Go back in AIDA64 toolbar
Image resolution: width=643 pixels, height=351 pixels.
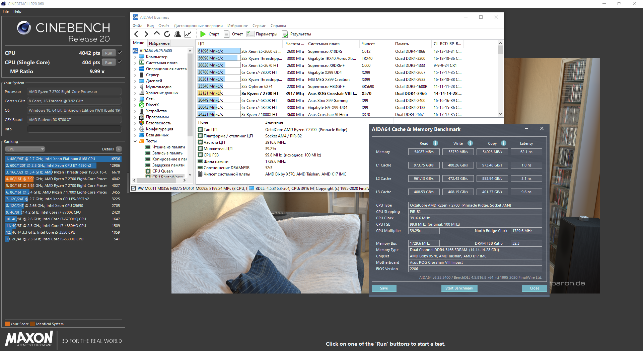click(136, 34)
